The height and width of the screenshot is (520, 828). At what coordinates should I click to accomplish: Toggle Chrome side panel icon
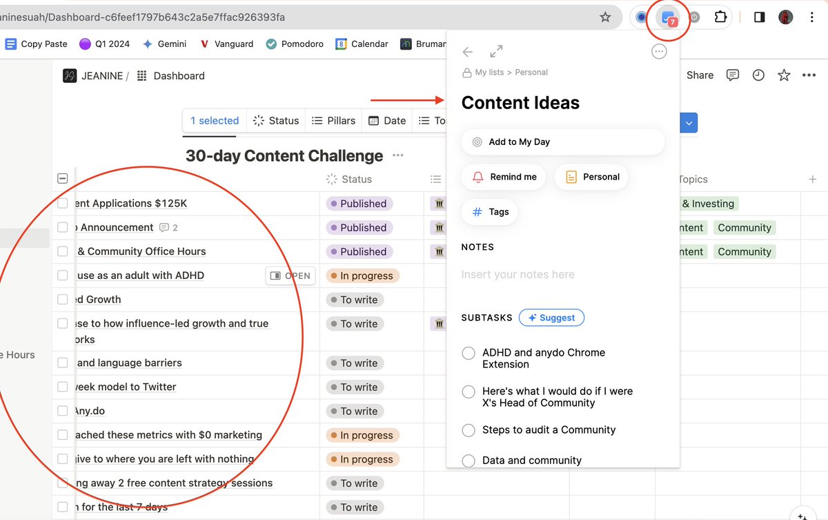(759, 17)
